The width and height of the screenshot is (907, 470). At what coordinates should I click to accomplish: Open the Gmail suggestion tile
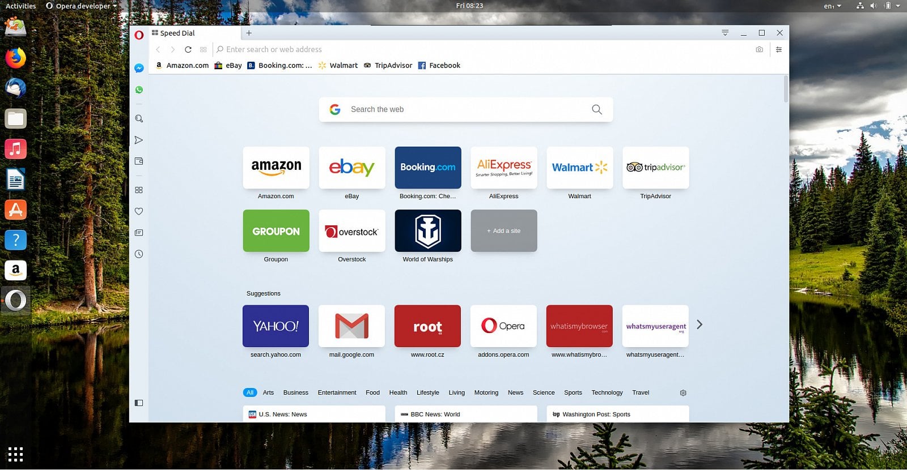pos(352,326)
